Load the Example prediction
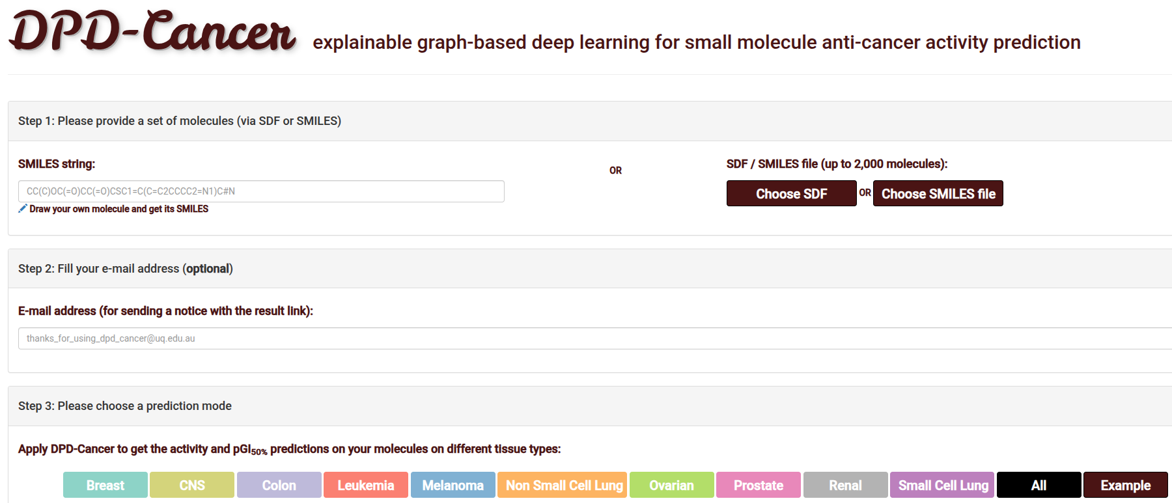Image resolution: width=1172 pixels, height=503 pixels. (1126, 485)
